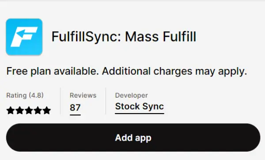Click the word Fulfill in the title
The height and width of the screenshot is (160, 265).
[x=179, y=37]
